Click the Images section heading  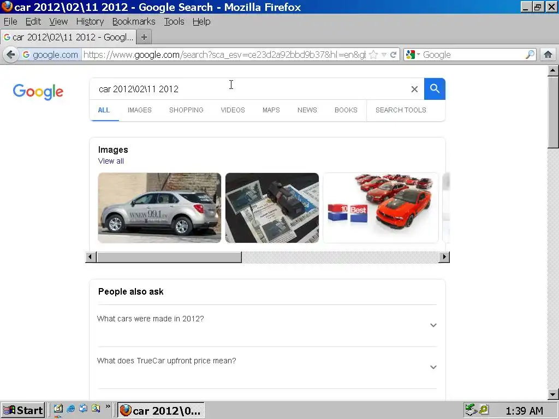tap(113, 149)
